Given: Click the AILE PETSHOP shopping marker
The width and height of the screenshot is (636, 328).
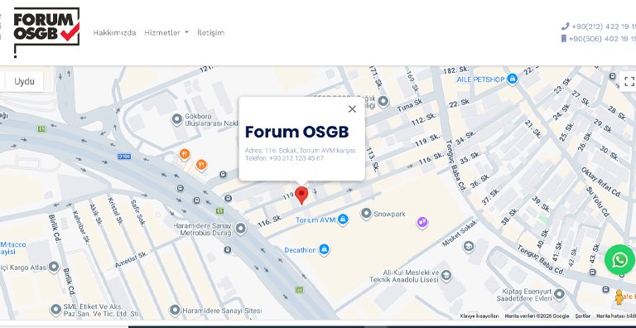Looking at the screenshot, I should 513,79.
